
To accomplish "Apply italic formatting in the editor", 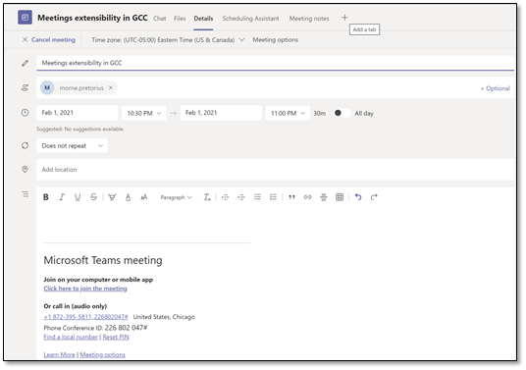I will (62, 197).
